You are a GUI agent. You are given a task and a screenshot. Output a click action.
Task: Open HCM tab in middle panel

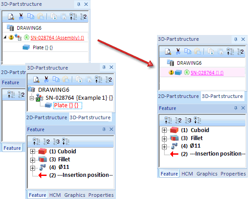coord(55,195)
